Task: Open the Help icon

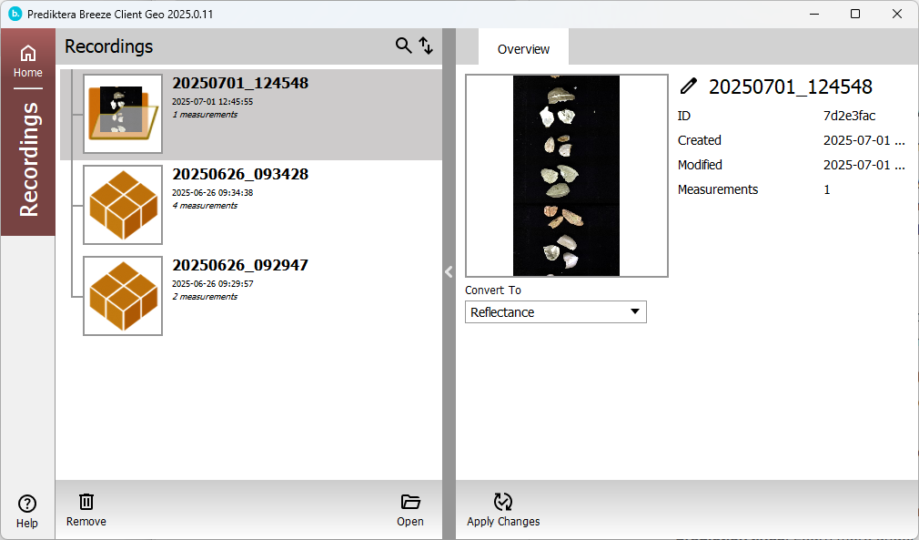Action: (x=27, y=504)
